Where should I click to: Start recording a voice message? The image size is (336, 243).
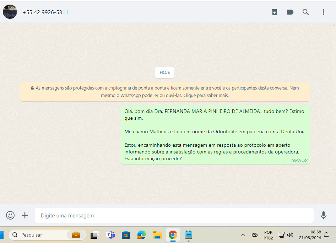coord(323,215)
